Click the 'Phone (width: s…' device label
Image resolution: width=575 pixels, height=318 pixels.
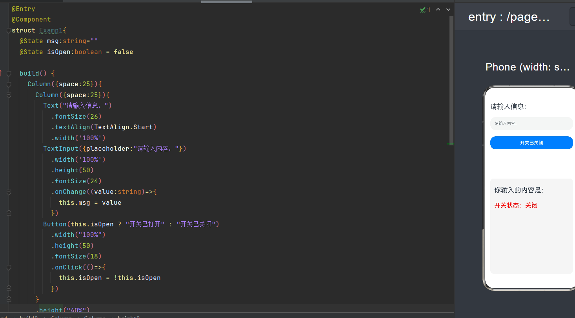(x=528, y=67)
